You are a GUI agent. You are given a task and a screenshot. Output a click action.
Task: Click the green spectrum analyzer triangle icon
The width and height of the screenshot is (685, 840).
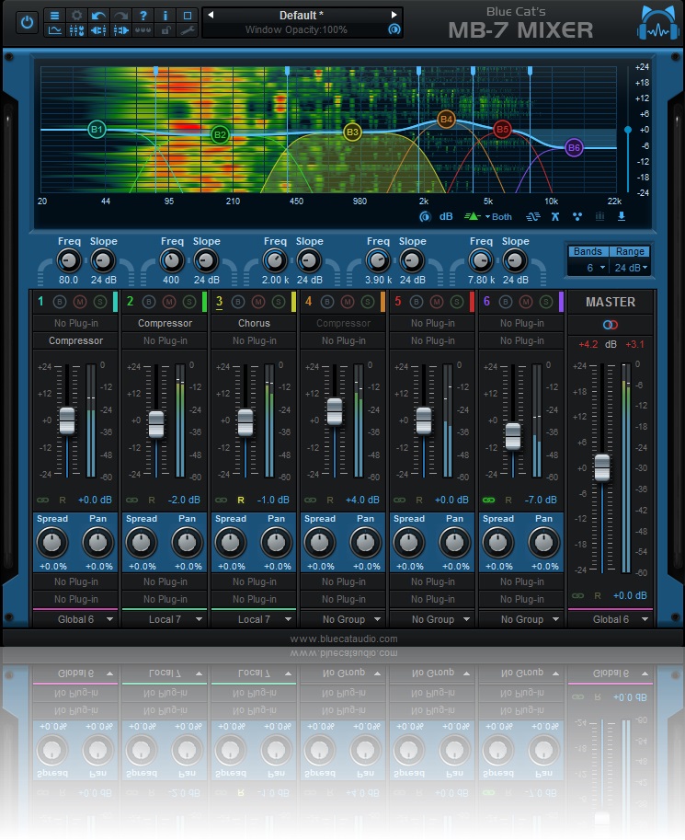pos(473,216)
